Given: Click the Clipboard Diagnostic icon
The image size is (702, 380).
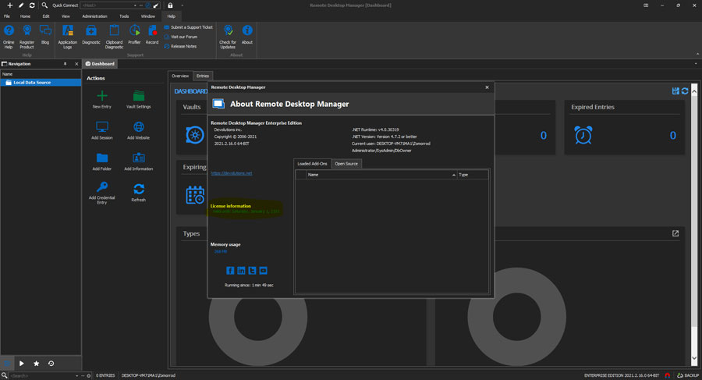Looking at the screenshot, I should click(114, 31).
